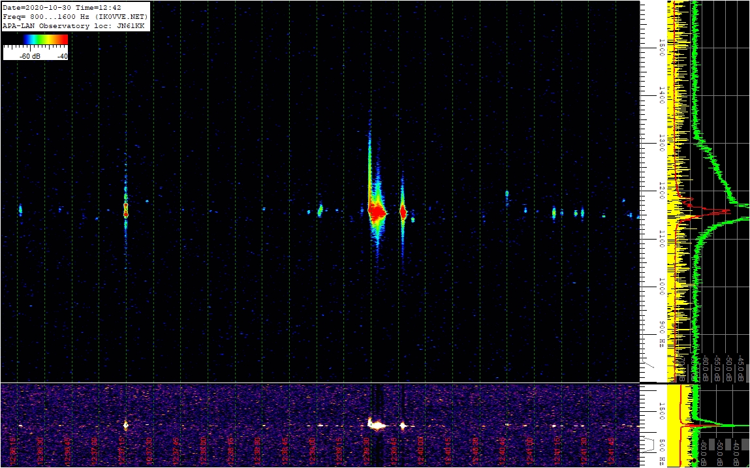This screenshot has width=750, height=468.
Task: Click the -55.0 dB label in the upper plot
Action: click(x=717, y=369)
